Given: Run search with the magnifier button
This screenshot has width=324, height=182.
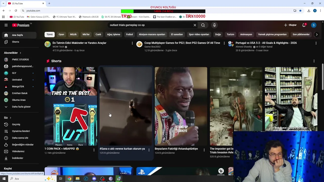Looking at the screenshot, I should (203, 25).
